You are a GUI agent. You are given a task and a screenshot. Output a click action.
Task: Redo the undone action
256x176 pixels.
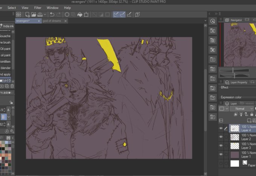[x=58, y=15]
